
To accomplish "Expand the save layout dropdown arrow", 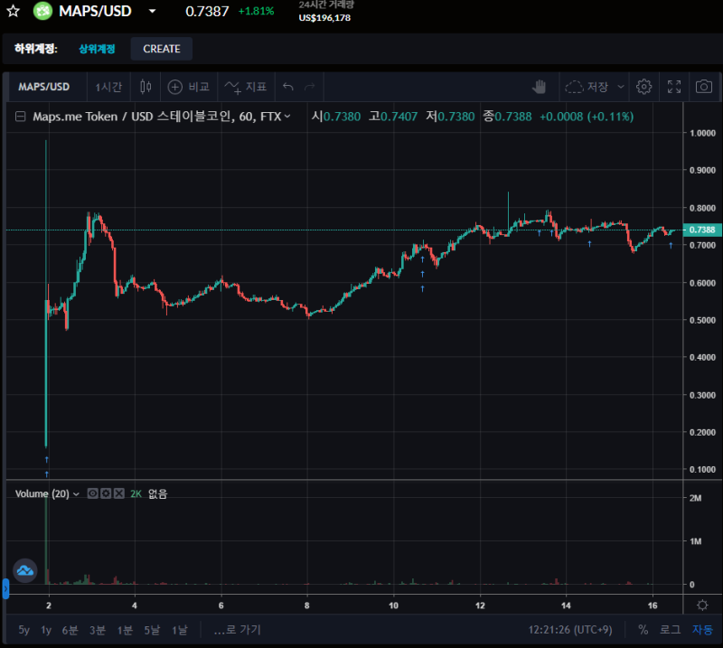I will pyautogui.click(x=621, y=87).
